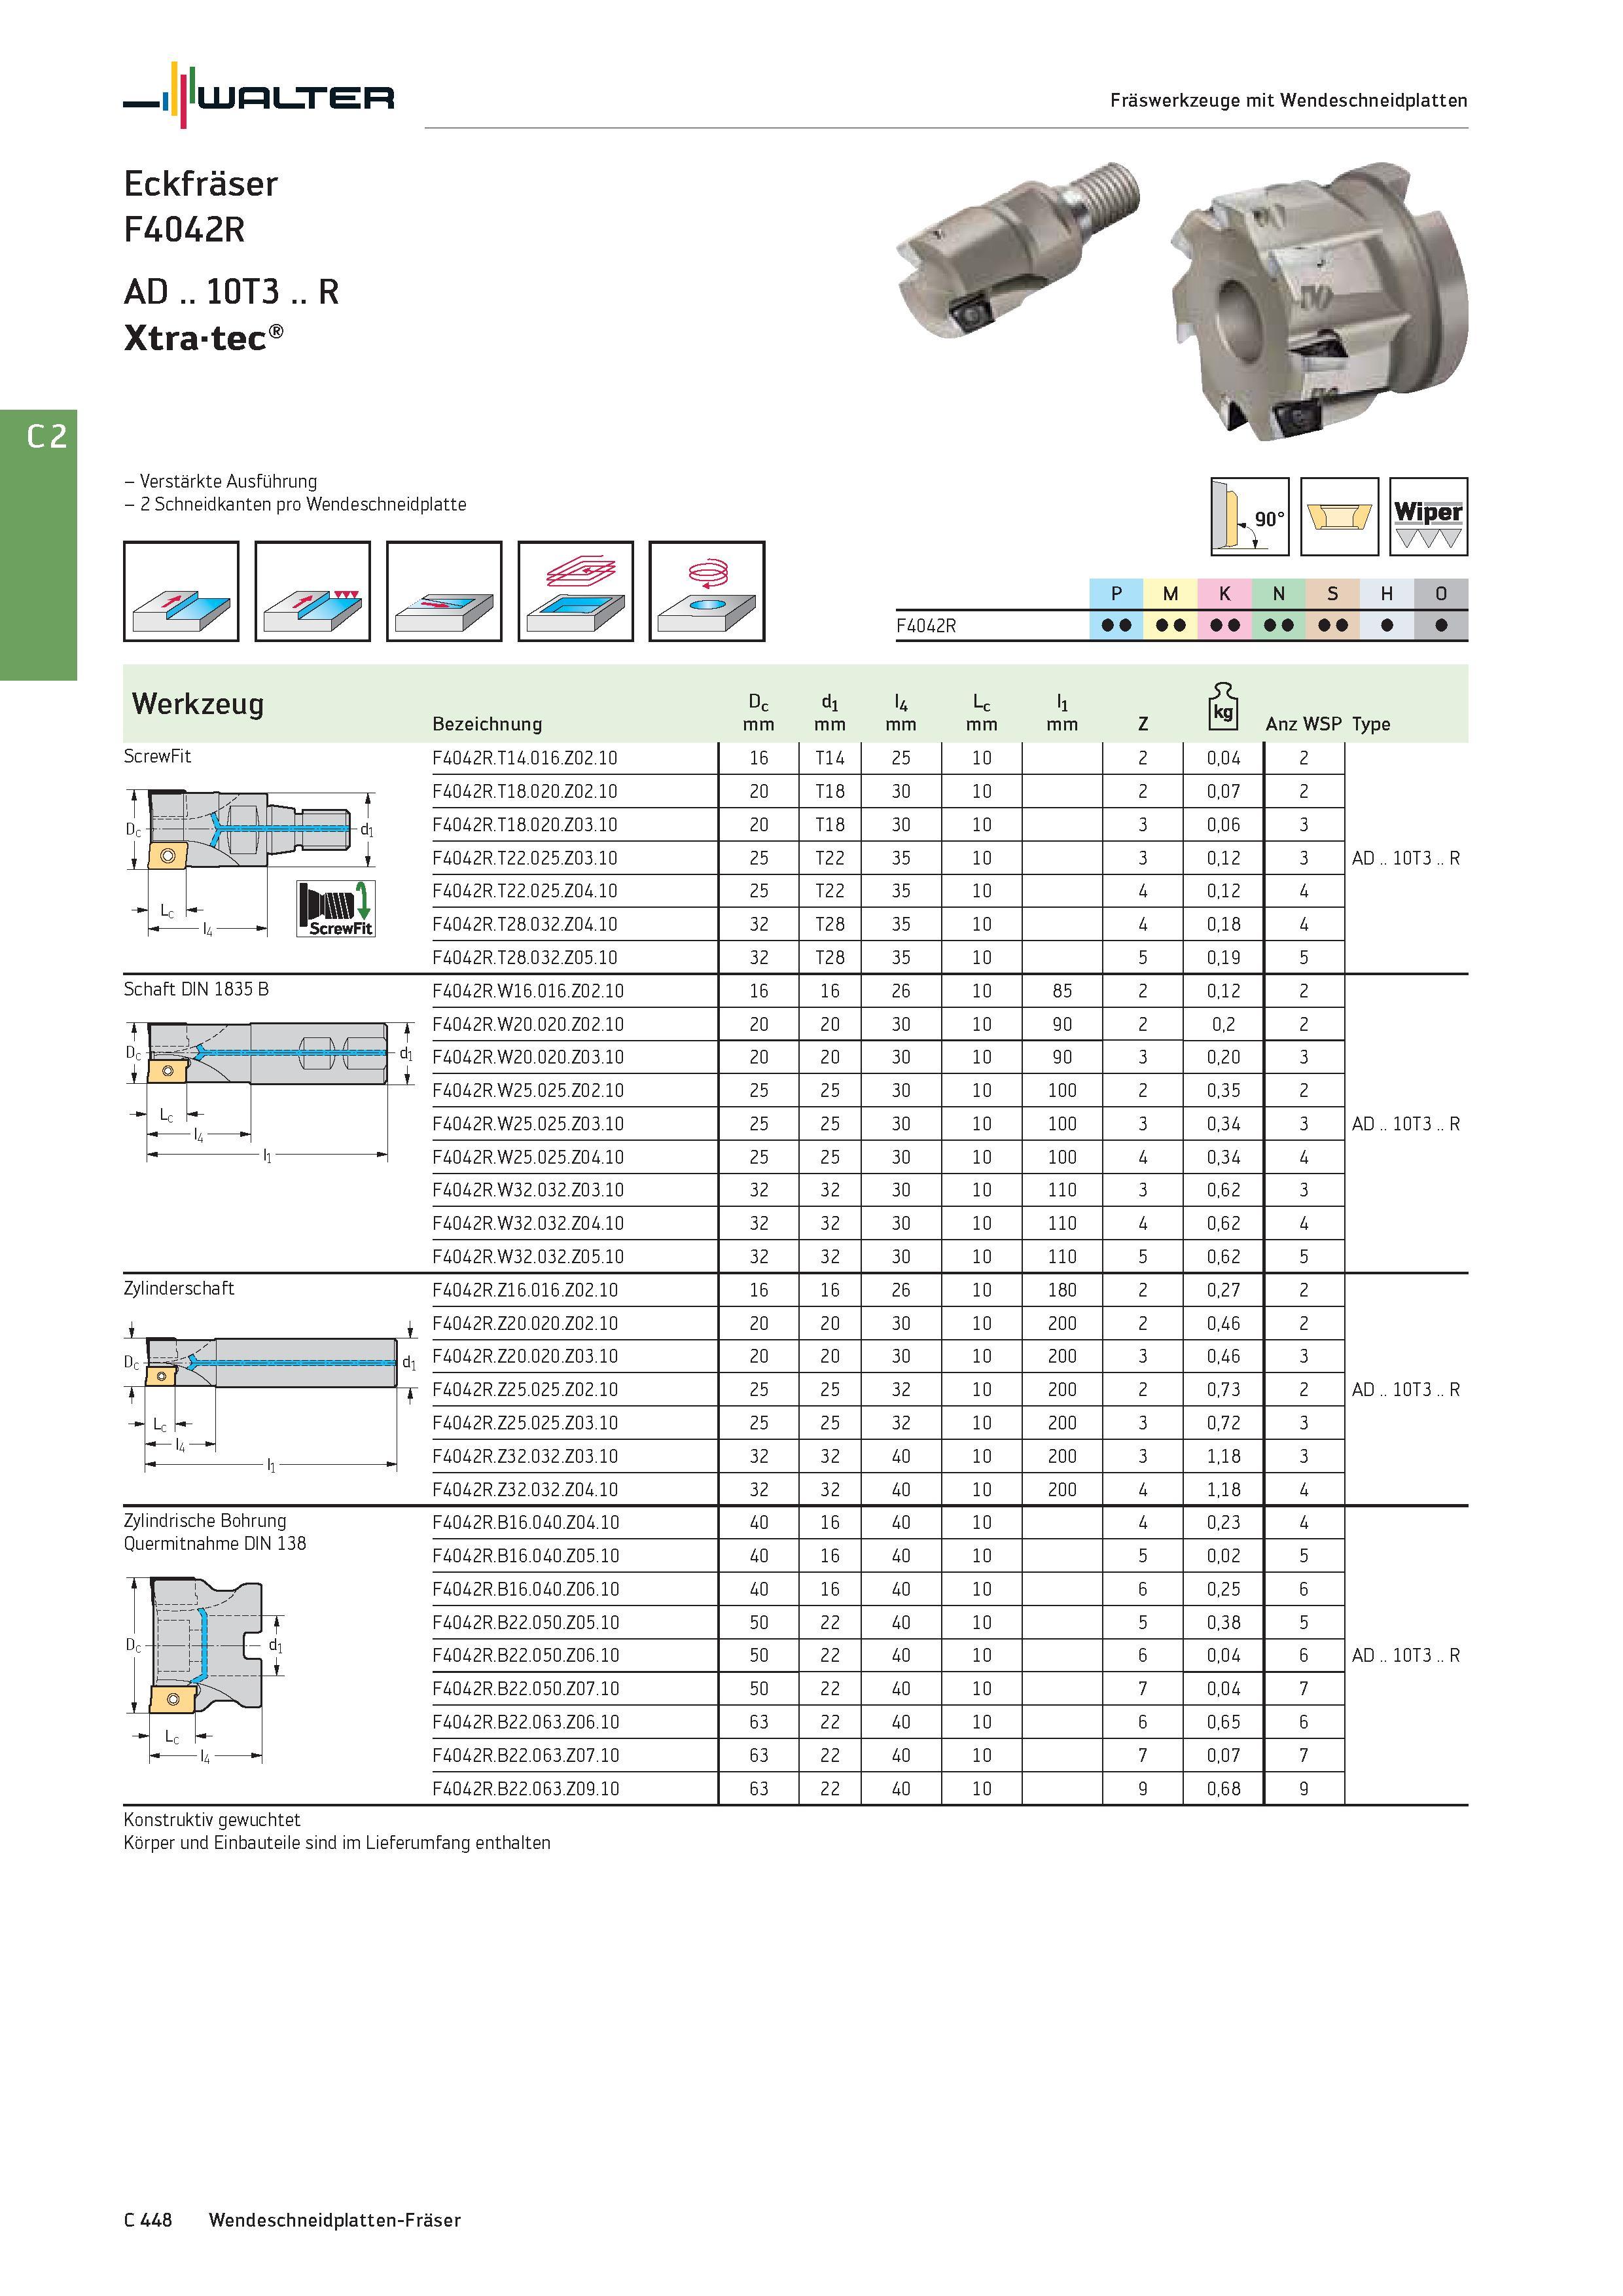The image size is (1623, 2296).
Task: Select designation F4042R.T14.016.Z02.10
Action: [x=525, y=758]
